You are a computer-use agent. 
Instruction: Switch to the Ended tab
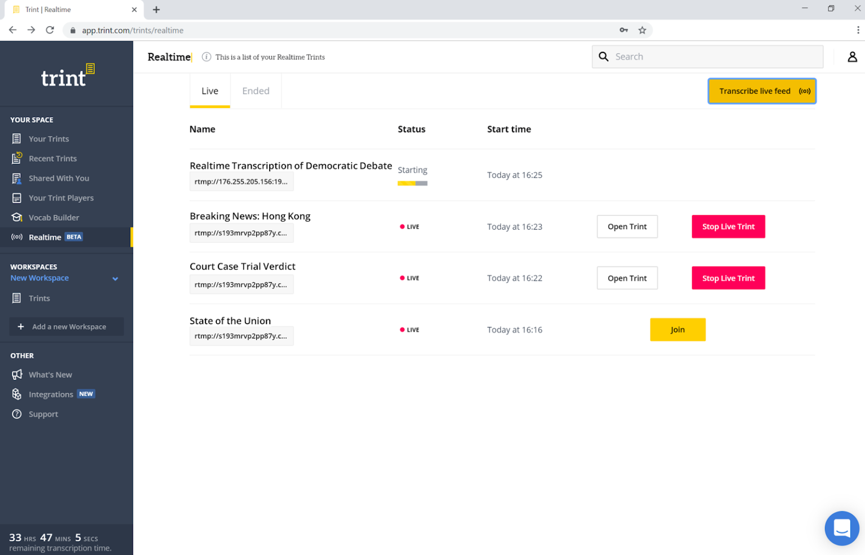256,91
